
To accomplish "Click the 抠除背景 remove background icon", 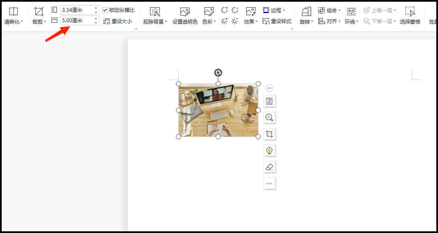I will [155, 11].
